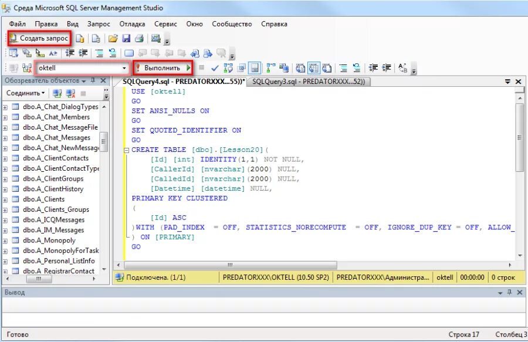Go to previous bookmark with blue arrow icon
Viewport: 528px width, 342px height.
coord(195,53)
